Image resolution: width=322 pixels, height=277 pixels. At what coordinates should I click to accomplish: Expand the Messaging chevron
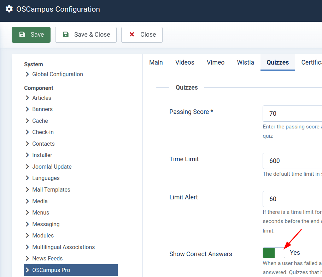click(27, 224)
